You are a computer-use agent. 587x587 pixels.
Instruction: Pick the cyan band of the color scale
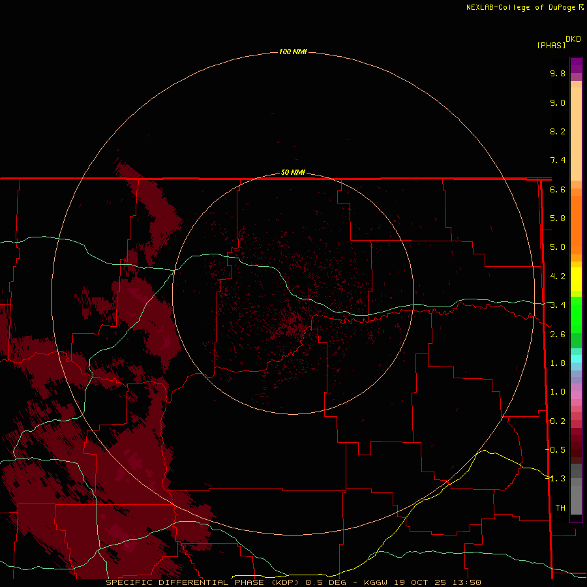pos(576,359)
